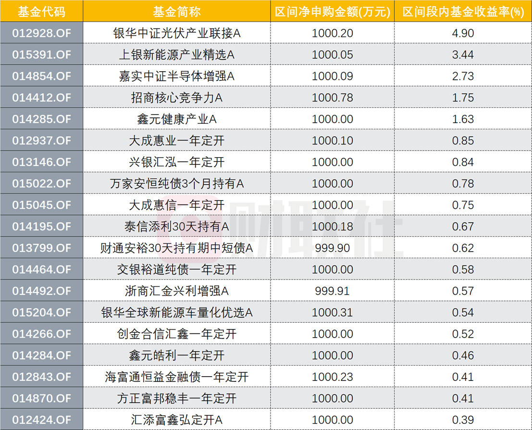Select fund name 嘉实中证半导体增强A
This screenshot has width=532, height=430.
point(177,76)
